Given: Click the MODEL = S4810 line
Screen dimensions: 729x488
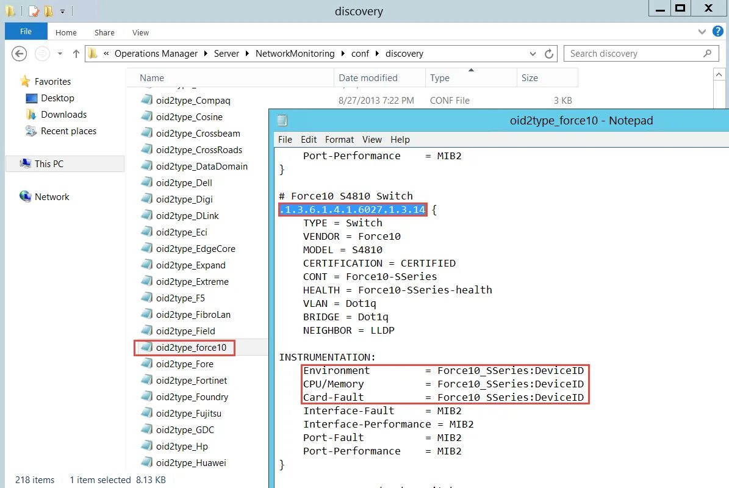Looking at the screenshot, I should (x=343, y=250).
